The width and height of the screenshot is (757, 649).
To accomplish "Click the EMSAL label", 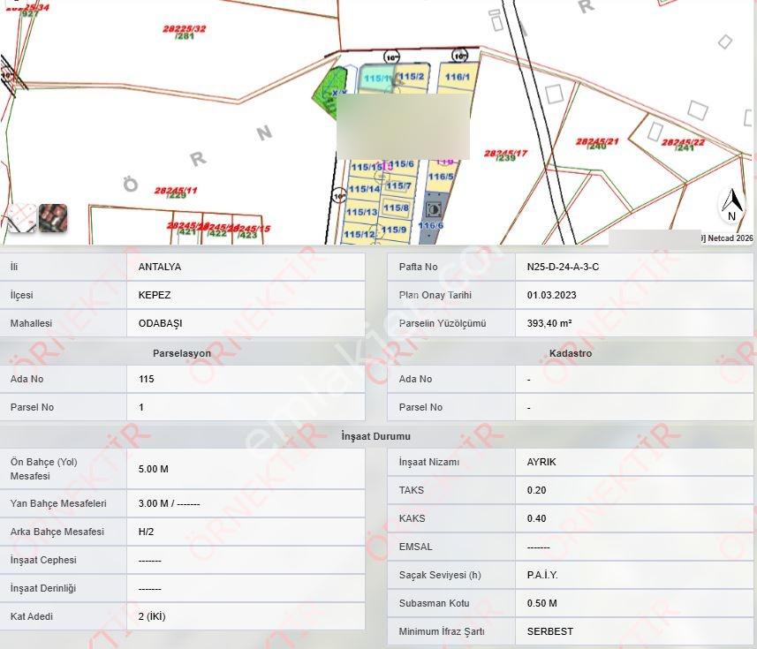I will (x=416, y=547).
